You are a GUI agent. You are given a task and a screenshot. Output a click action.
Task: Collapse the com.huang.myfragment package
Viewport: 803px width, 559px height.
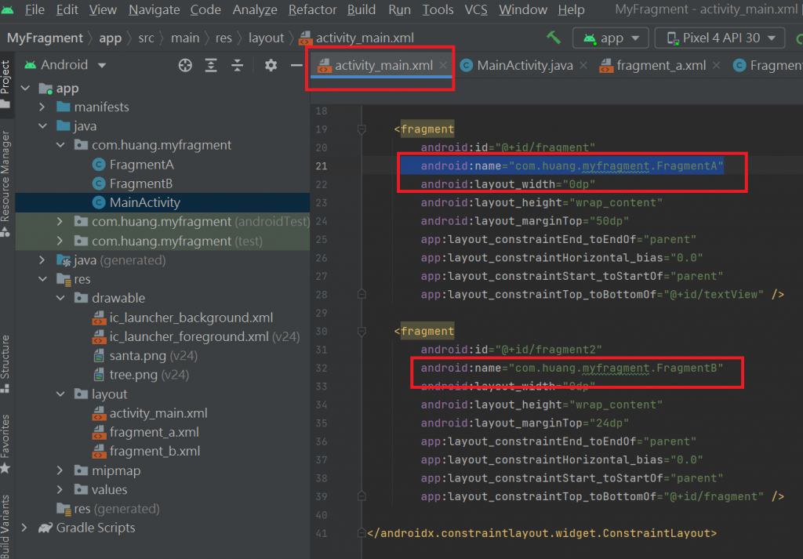[x=60, y=145]
